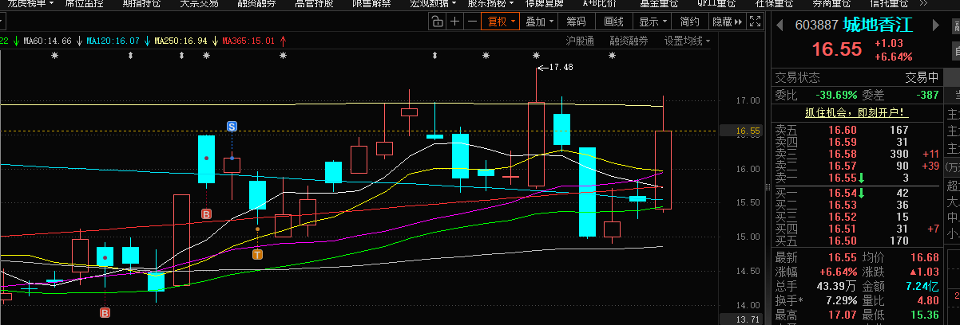Image resolution: width=960 pixels, height=325 pixels.
Task: Click the stock name 城地香江
Action: (877, 25)
